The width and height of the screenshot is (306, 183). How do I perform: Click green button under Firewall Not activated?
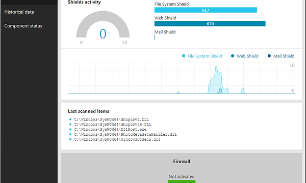coord(182,181)
